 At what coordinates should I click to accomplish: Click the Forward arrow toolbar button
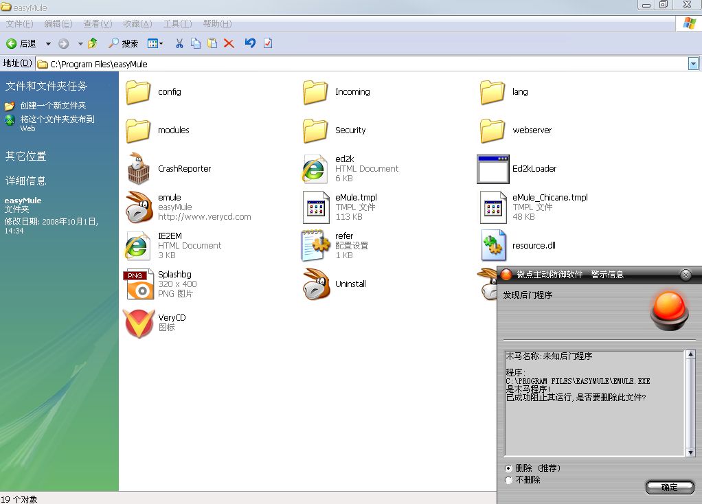(64, 43)
